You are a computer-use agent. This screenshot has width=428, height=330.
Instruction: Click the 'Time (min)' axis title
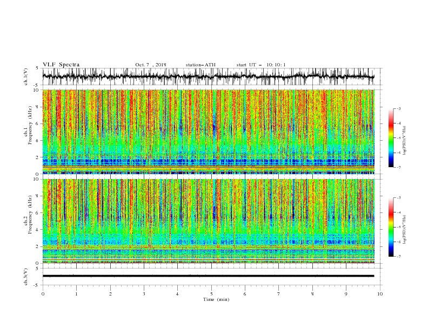coord(216,299)
